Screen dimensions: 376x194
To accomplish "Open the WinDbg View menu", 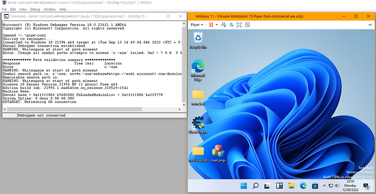I will [x=23, y=9].
